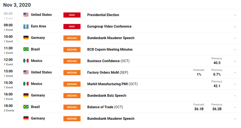Image resolution: width=241 pixels, height=128 pixels.
Task: Click Germany flag in the 10:00 row
Action: click(x=26, y=38)
